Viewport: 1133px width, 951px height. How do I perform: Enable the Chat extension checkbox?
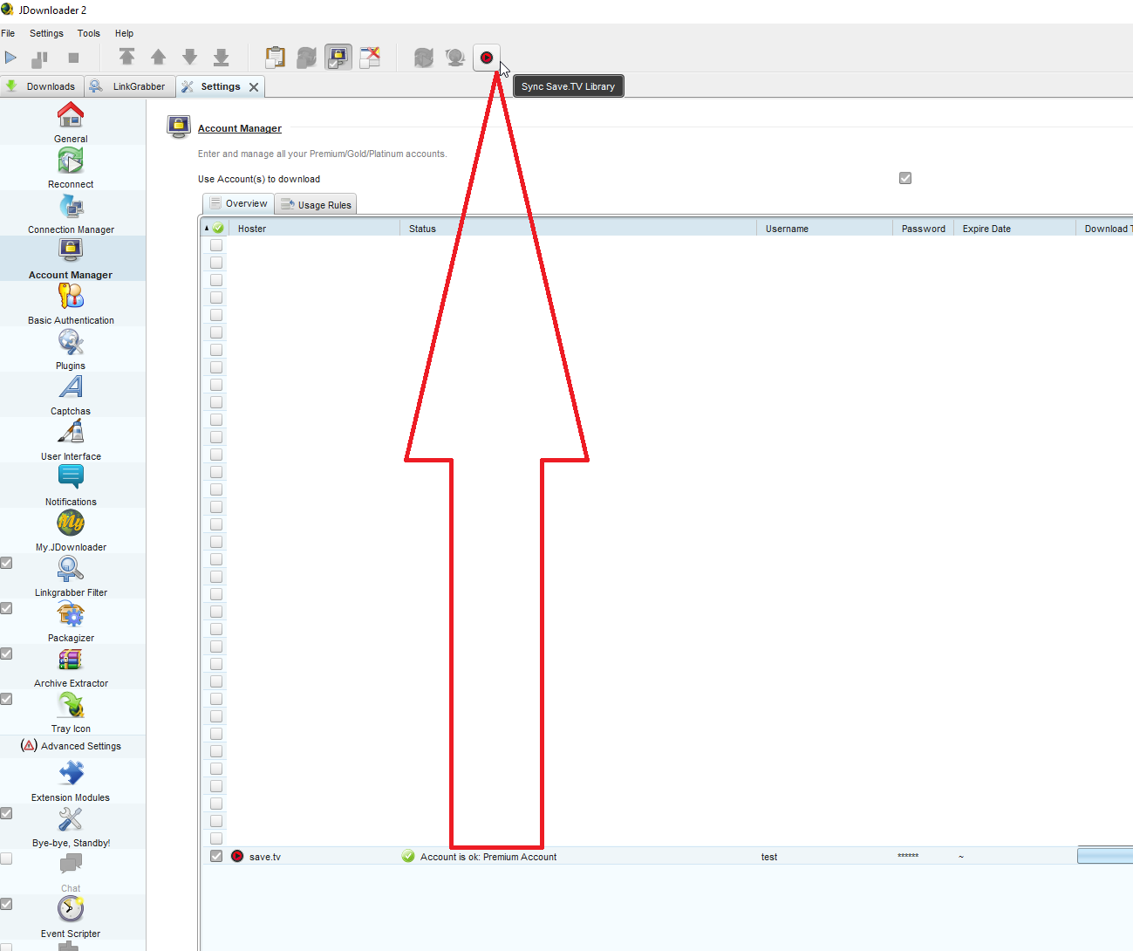pos(6,859)
